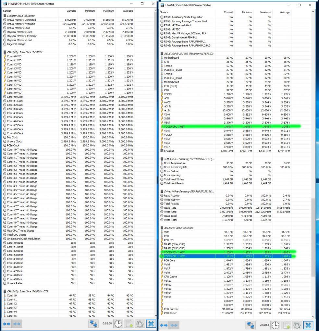Click icon beside Drive: NVMe Samsung SSD 960
Image resolution: width=319 pixels, height=331 pixels.
(162, 191)
